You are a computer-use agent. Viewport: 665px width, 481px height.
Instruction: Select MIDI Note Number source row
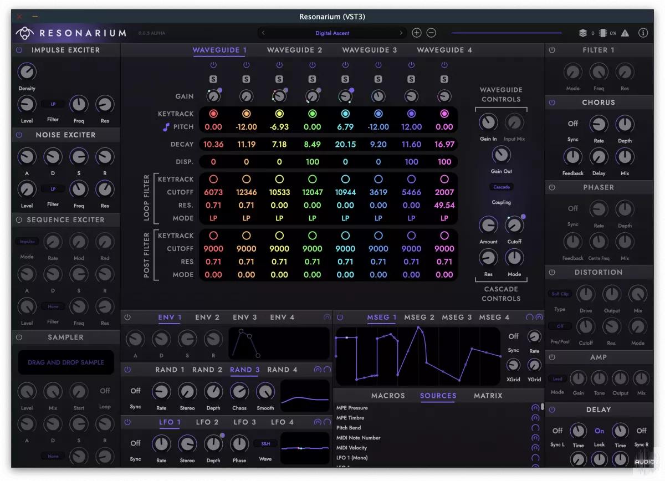coord(438,438)
